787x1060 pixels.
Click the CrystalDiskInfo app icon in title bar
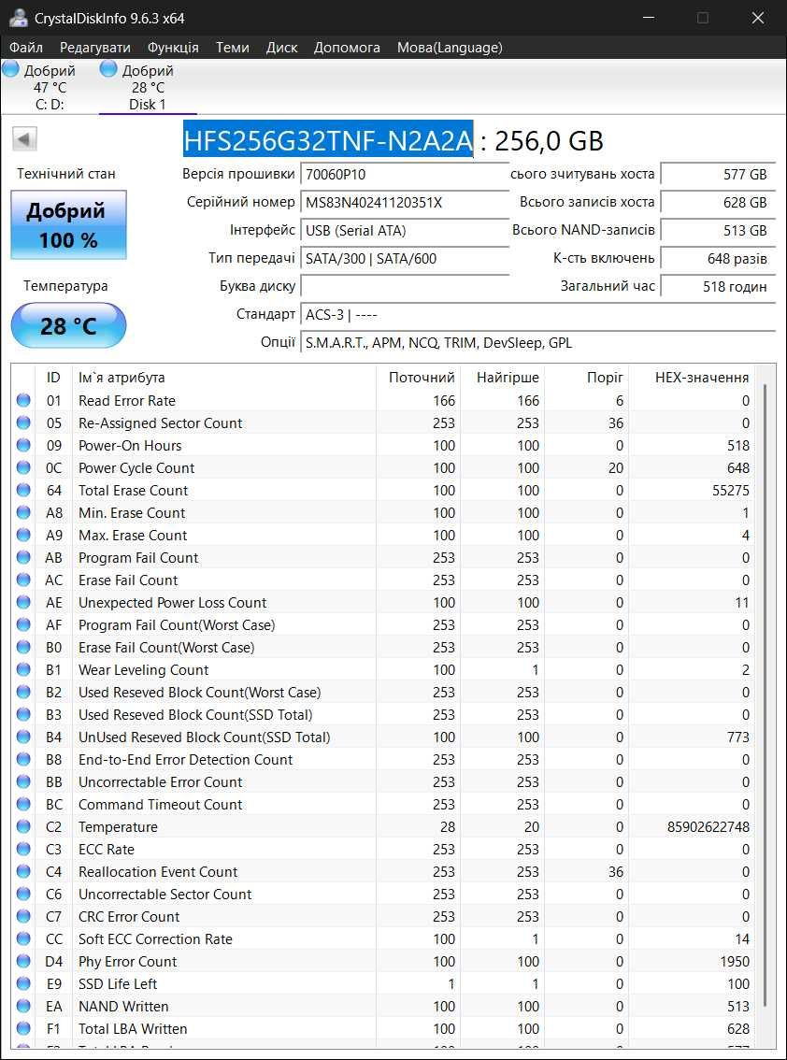pos(19,18)
